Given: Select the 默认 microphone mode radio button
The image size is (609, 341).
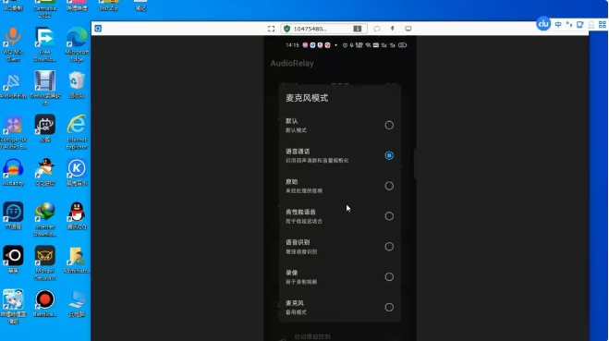Looking at the screenshot, I should (x=389, y=125).
